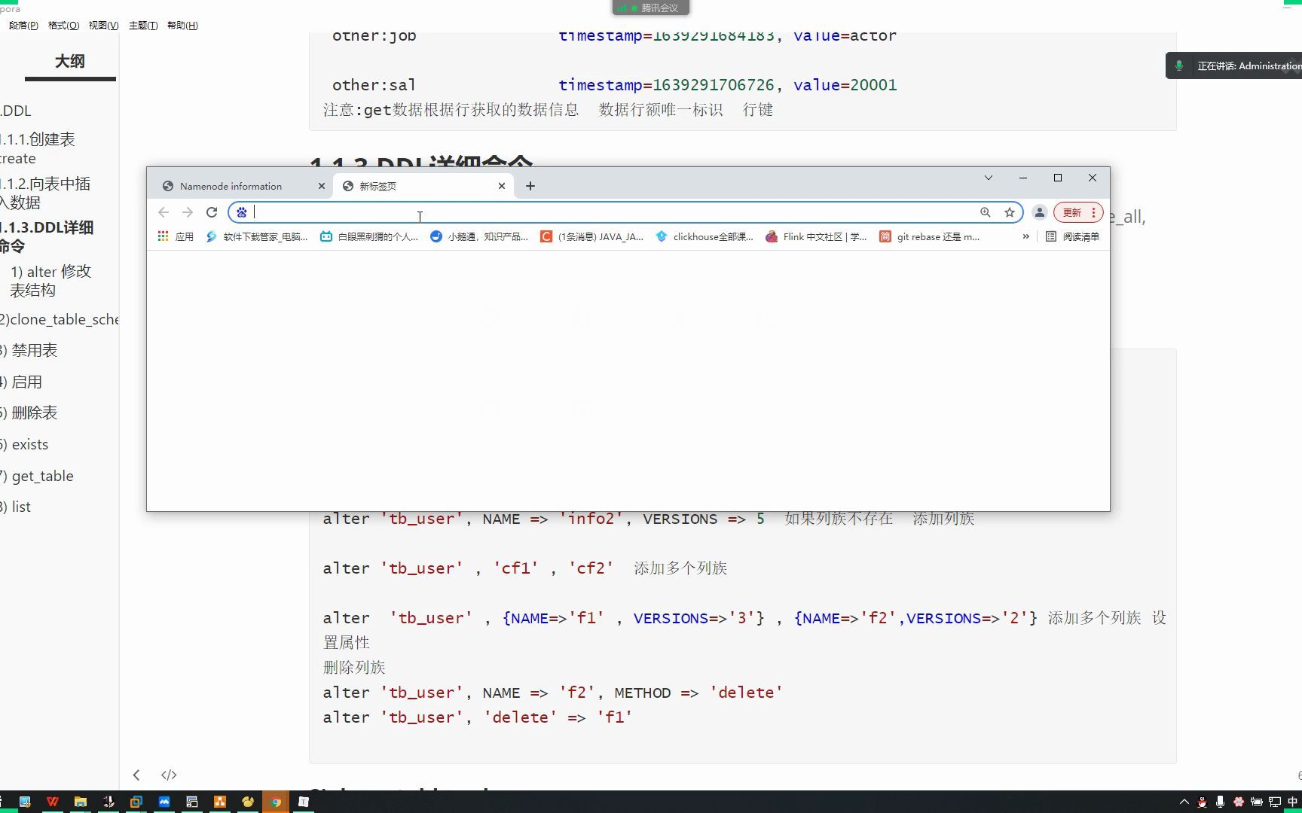Open git rebase 还是 m bookmark
The image size is (1302, 813).
click(x=930, y=236)
